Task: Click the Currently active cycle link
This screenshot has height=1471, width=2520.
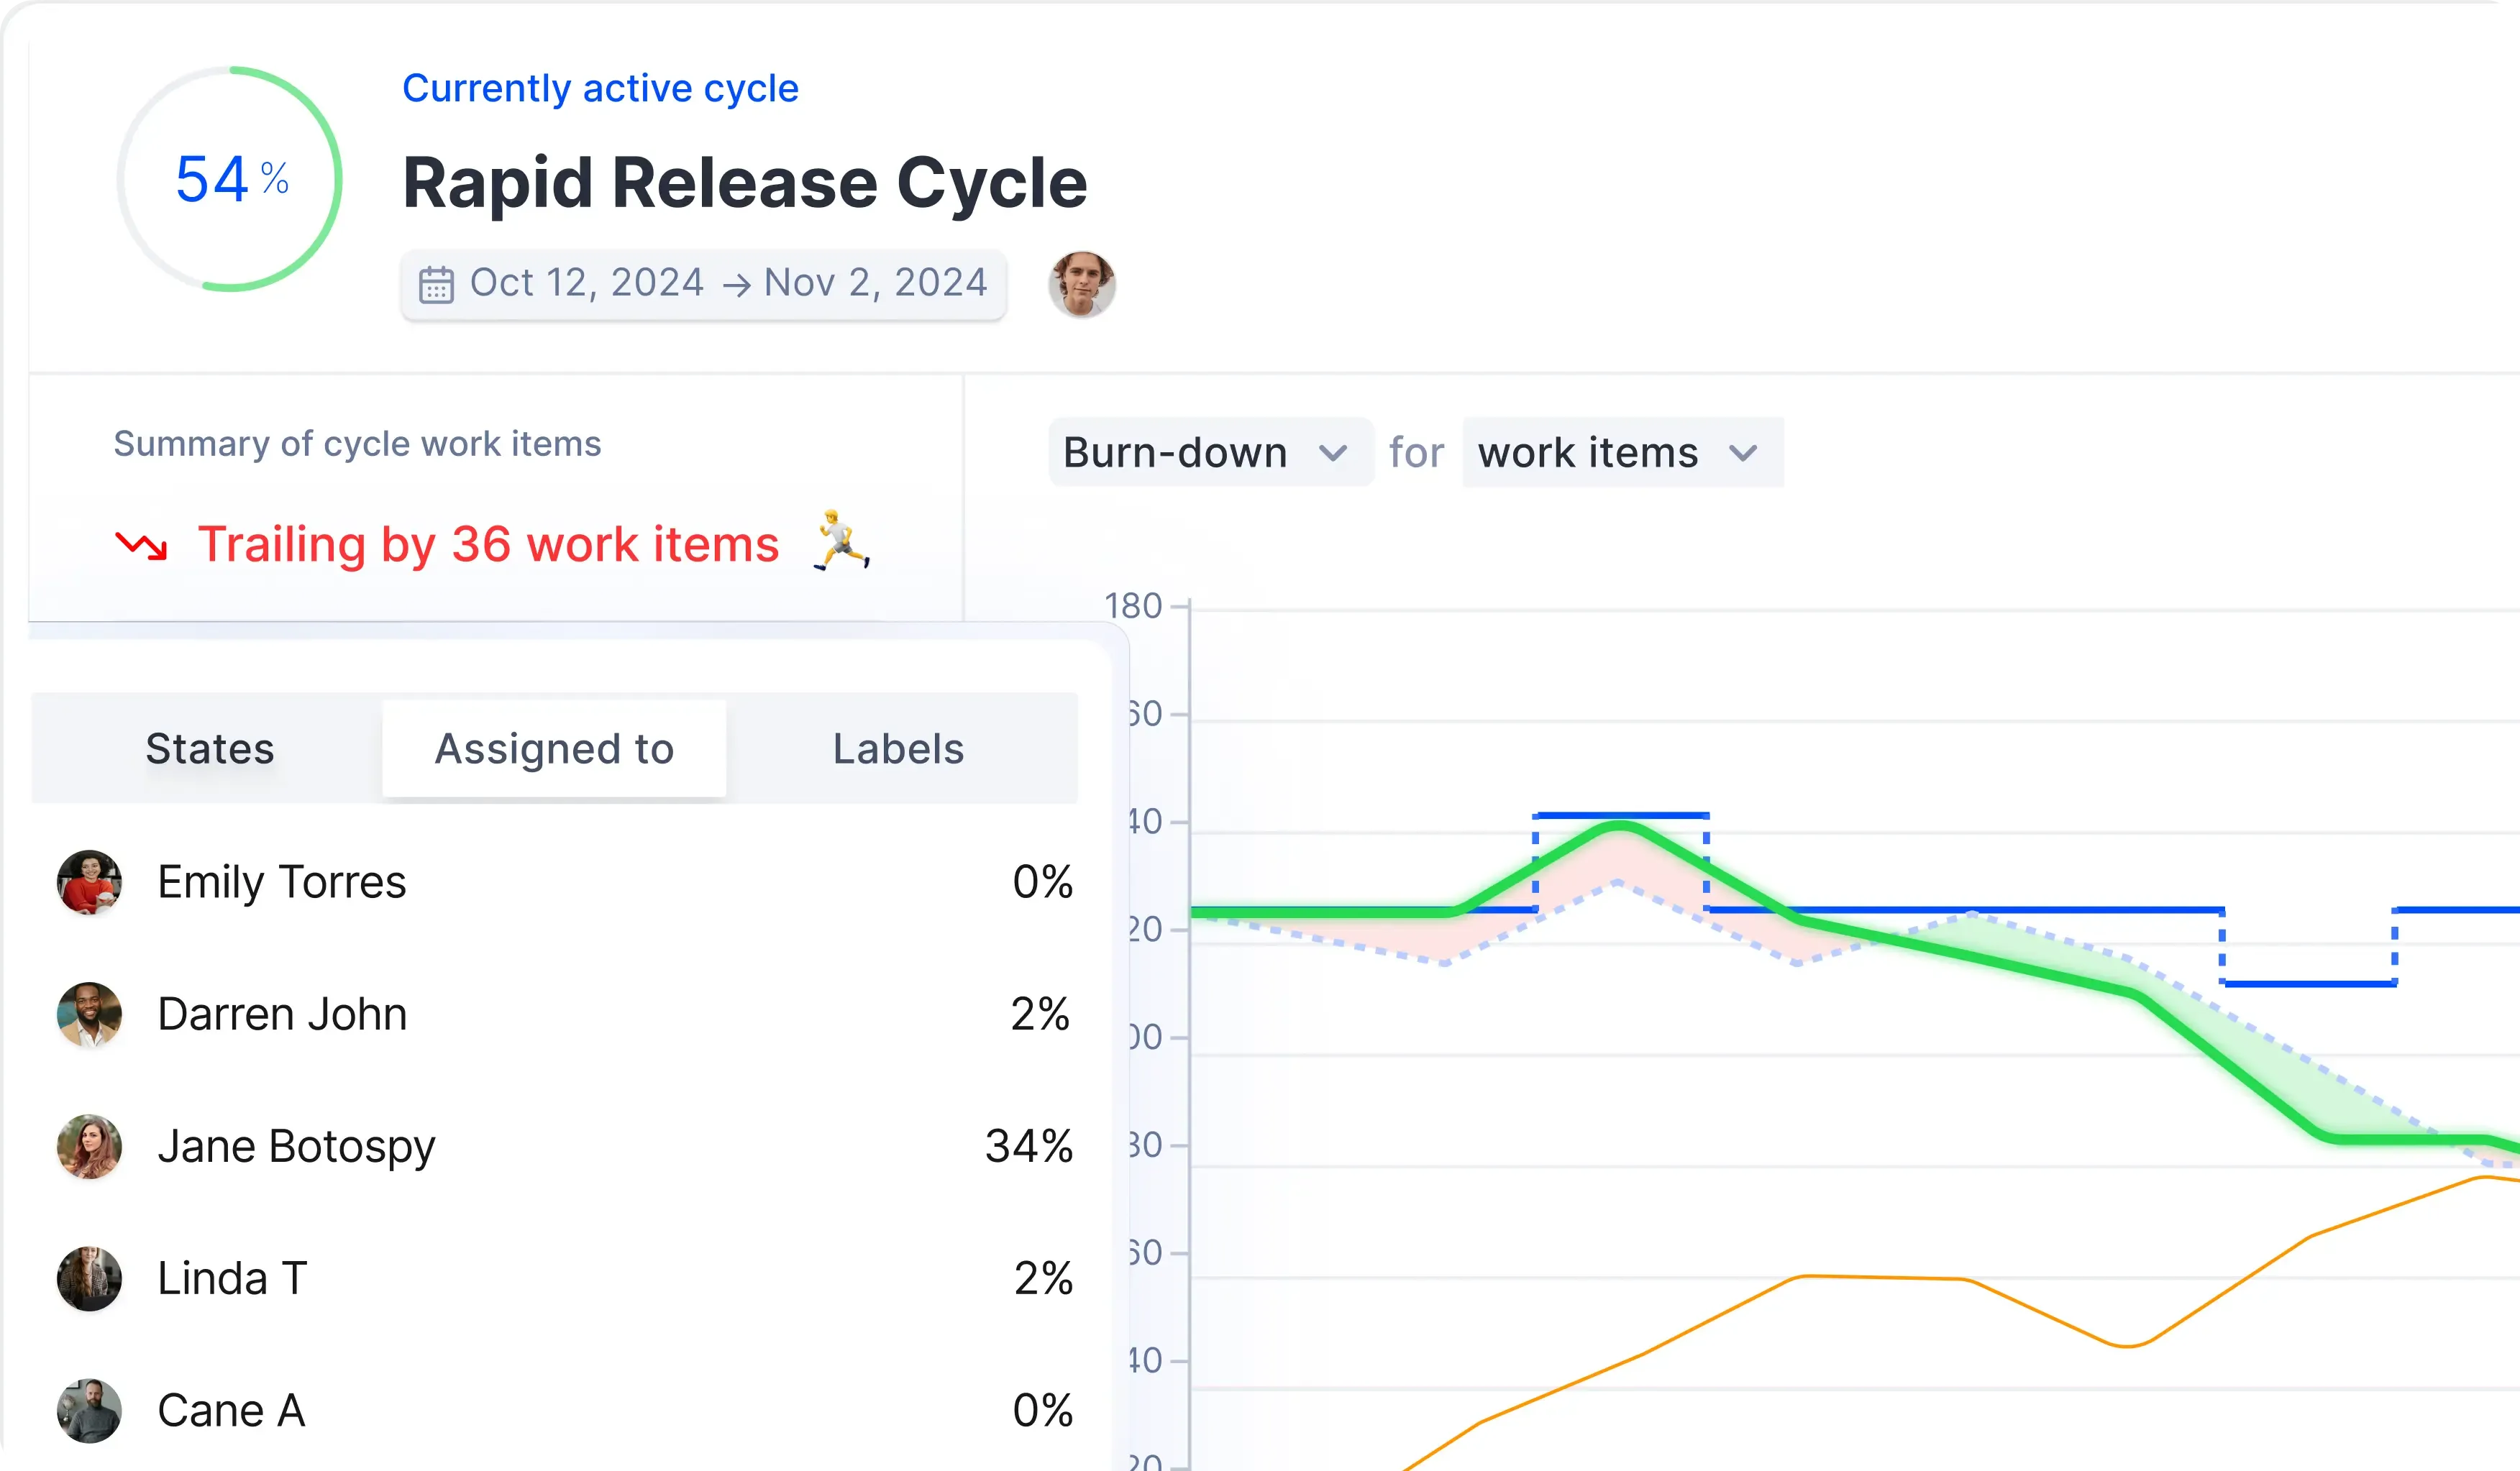Action: point(600,88)
